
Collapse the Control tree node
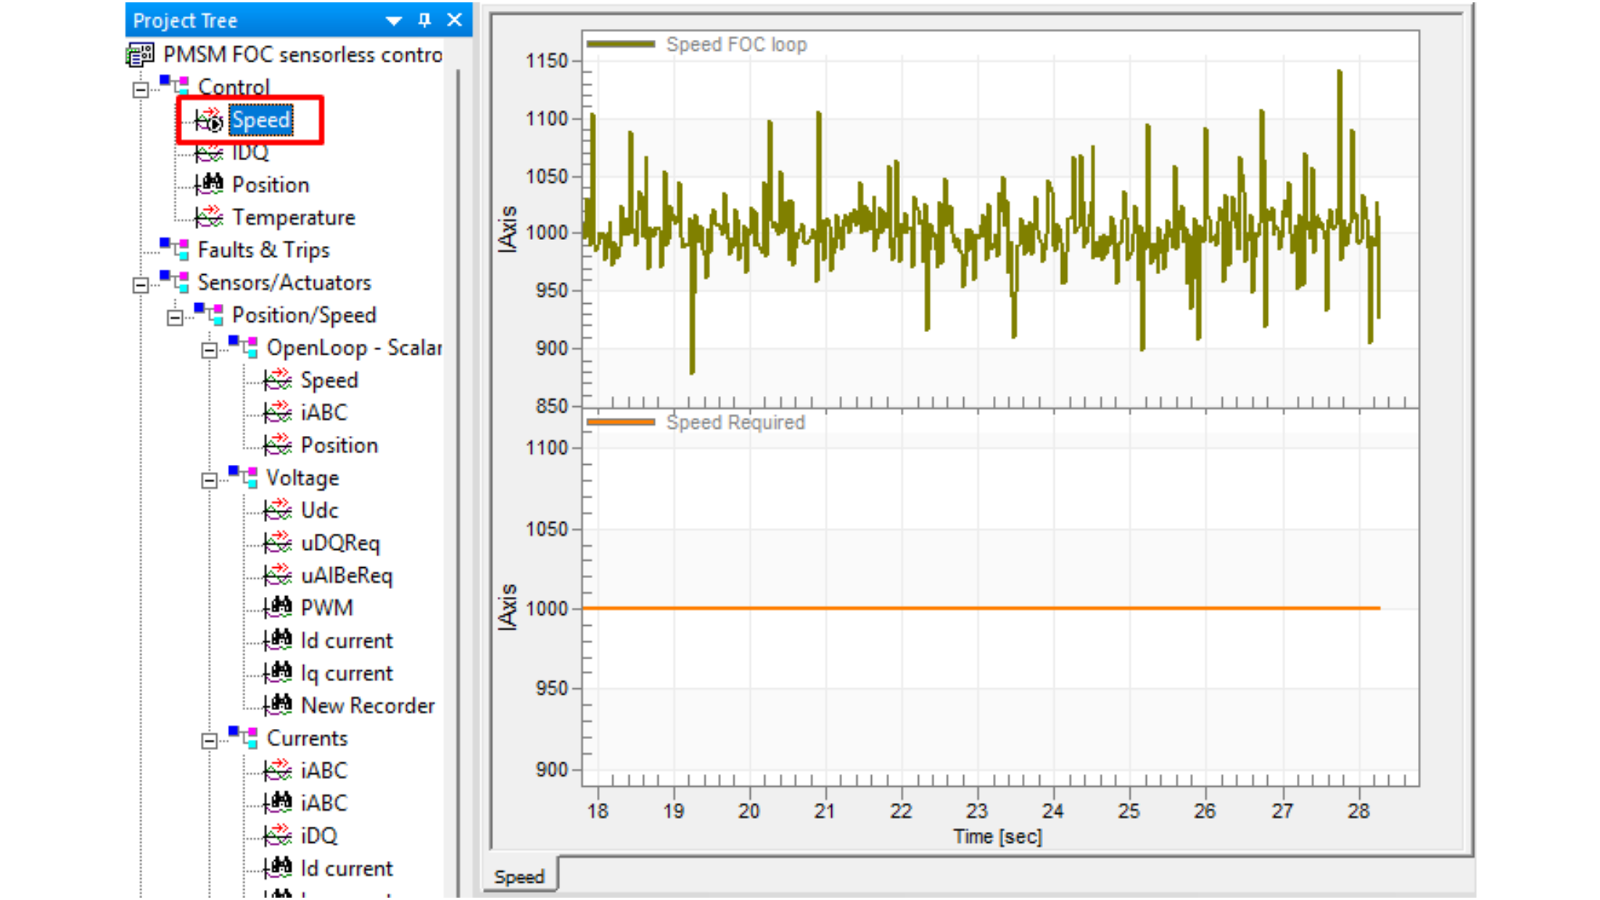[141, 89]
